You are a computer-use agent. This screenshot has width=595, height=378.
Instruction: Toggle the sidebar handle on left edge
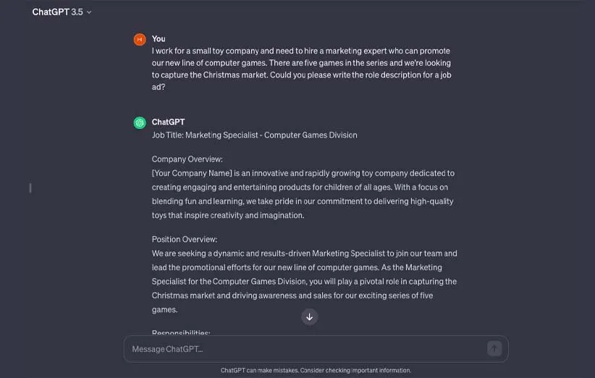point(30,188)
